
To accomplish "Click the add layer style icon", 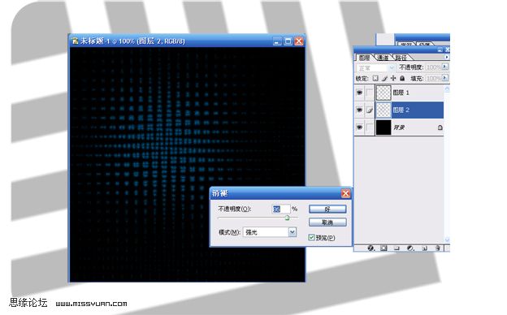I will [370, 248].
